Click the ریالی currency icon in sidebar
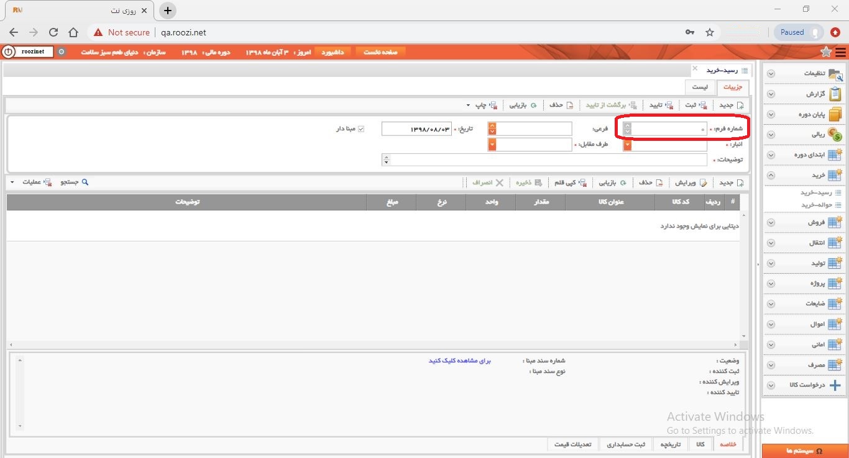Image resolution: width=849 pixels, height=458 pixels. (835, 134)
